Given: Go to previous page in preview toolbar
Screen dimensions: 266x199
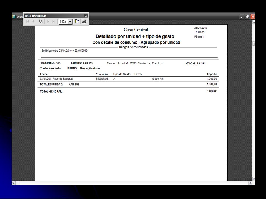Looking at the screenshot, I should coord(33,22).
